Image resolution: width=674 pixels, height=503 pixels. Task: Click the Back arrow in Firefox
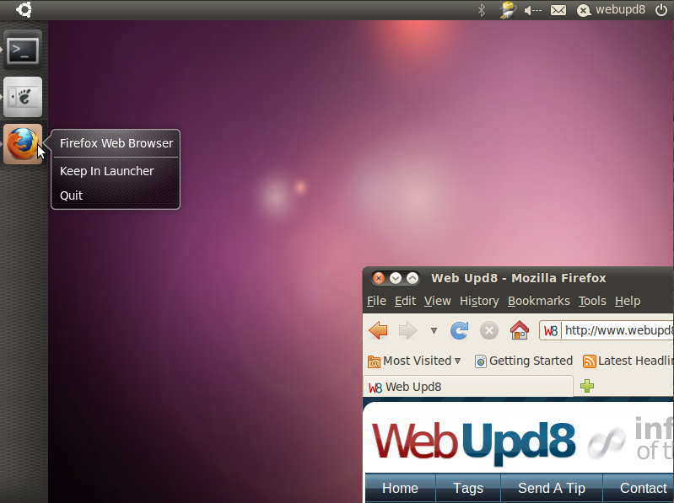click(378, 330)
